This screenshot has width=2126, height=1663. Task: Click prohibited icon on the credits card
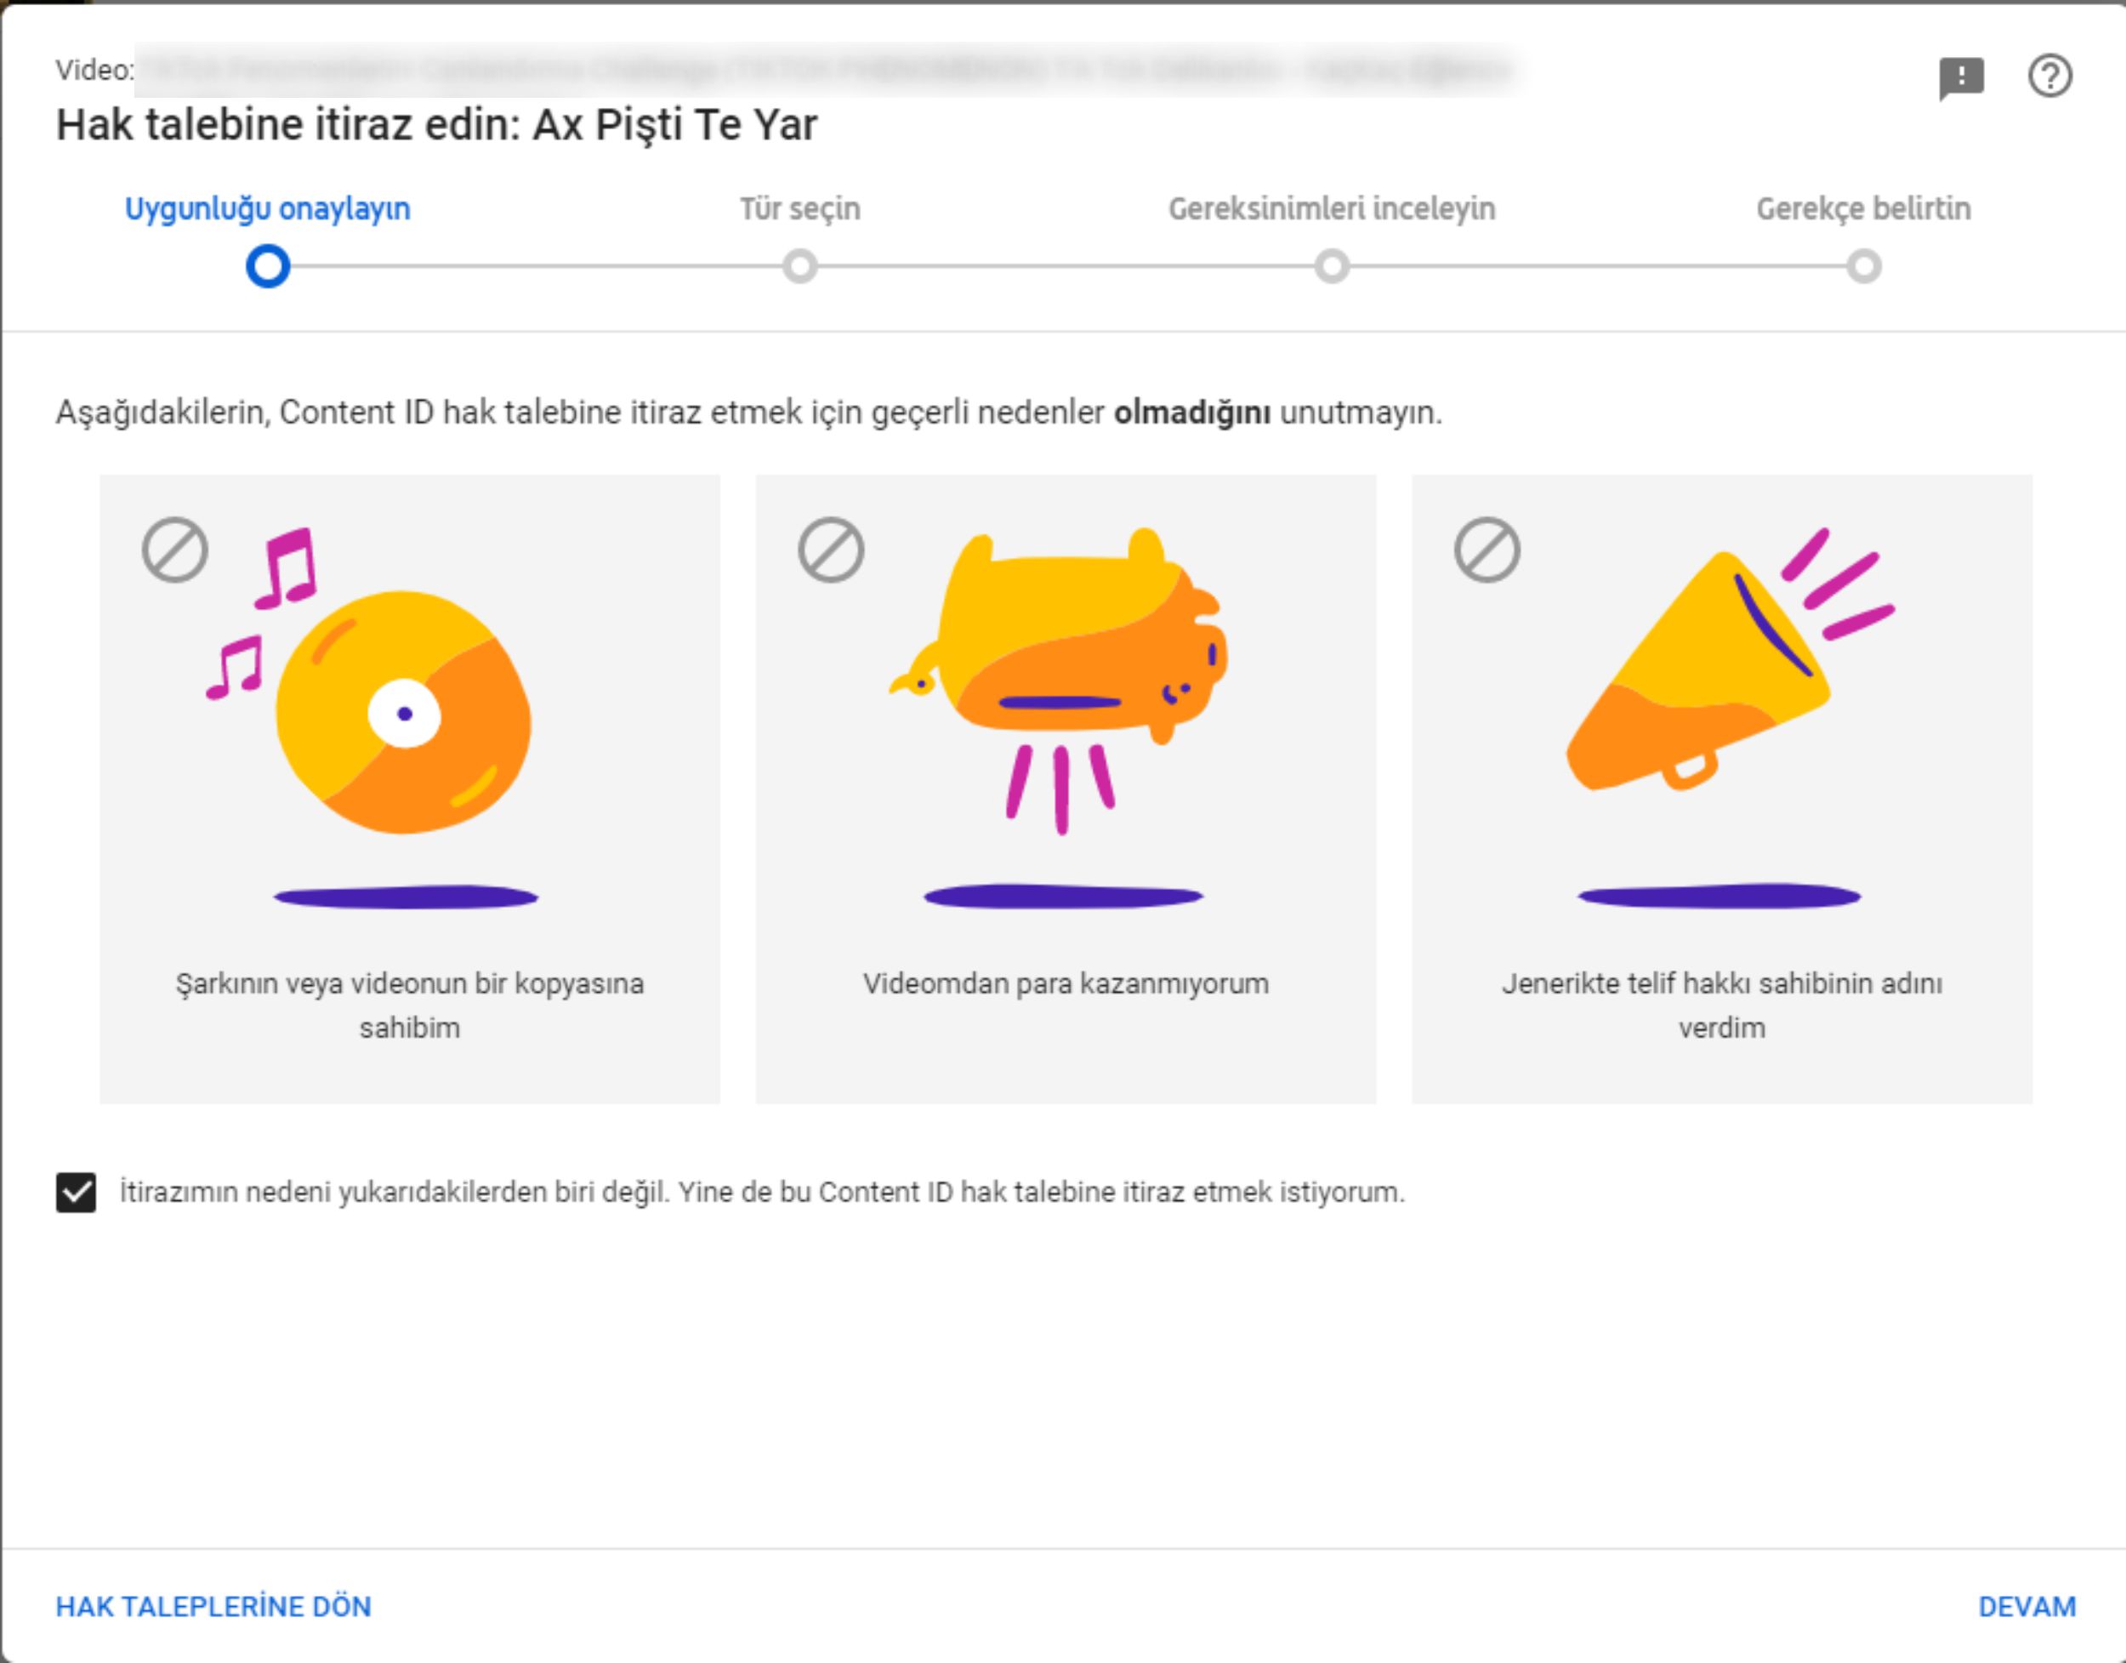[1486, 550]
